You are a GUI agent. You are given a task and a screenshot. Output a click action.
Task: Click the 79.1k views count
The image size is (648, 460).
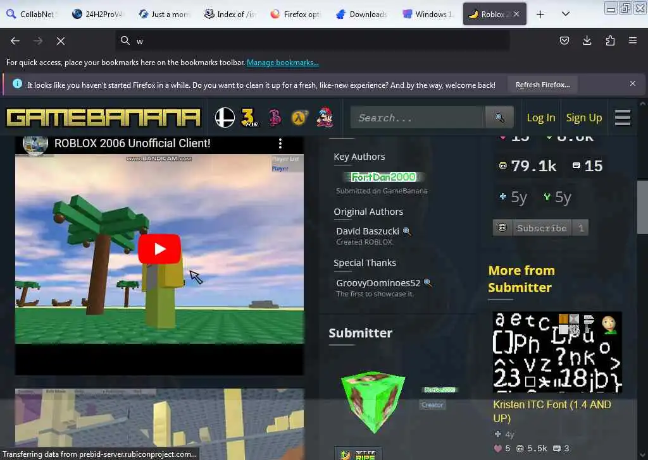coord(528,166)
